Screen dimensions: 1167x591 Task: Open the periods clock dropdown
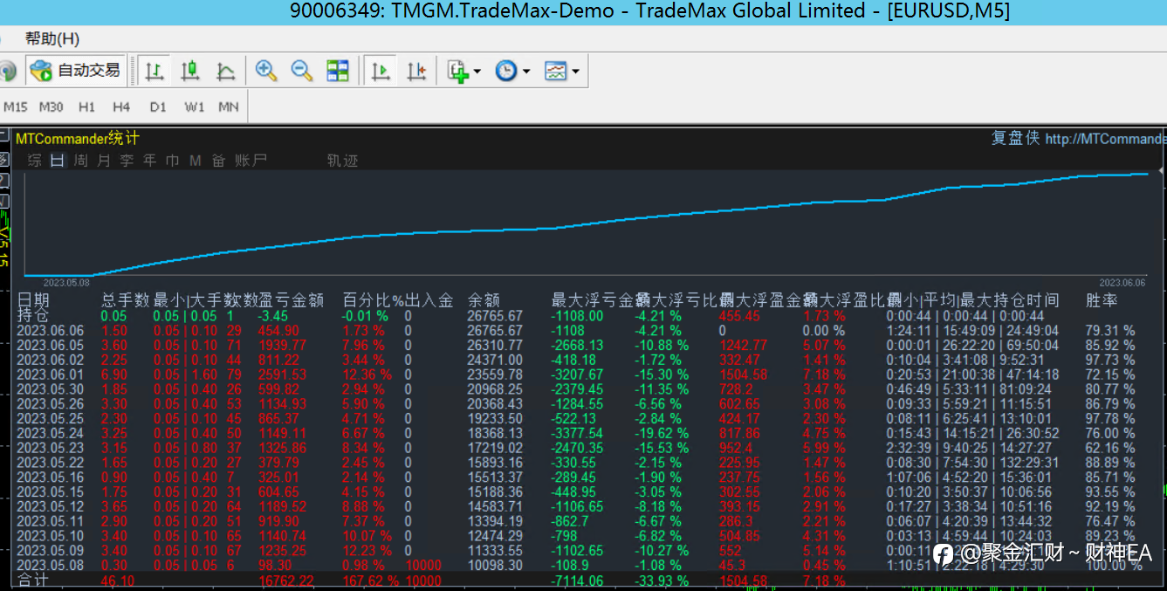[512, 71]
